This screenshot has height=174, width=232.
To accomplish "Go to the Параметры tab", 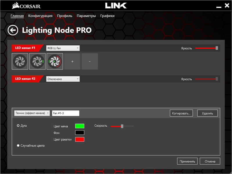I will pyautogui.click(x=86, y=16).
